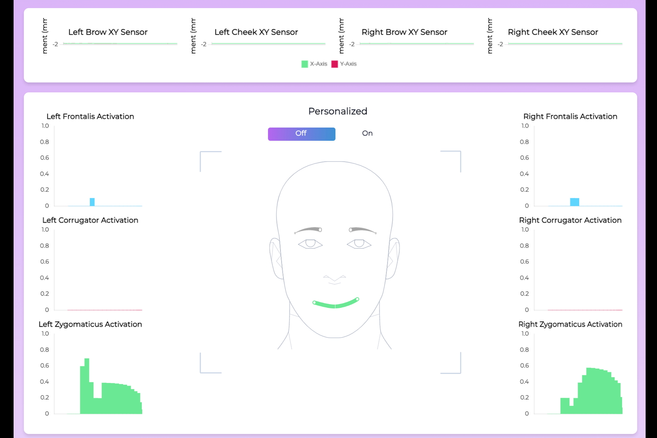Click the Left Brow XY Sensor title

tap(108, 32)
